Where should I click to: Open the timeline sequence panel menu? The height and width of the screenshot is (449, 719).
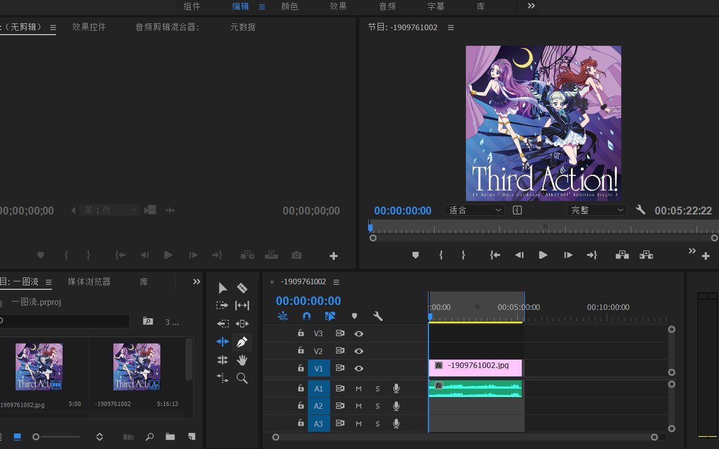tap(336, 282)
